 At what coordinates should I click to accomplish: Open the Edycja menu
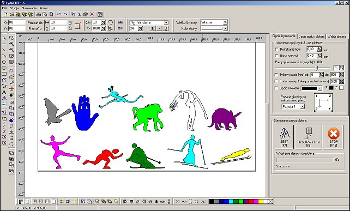click(14, 8)
